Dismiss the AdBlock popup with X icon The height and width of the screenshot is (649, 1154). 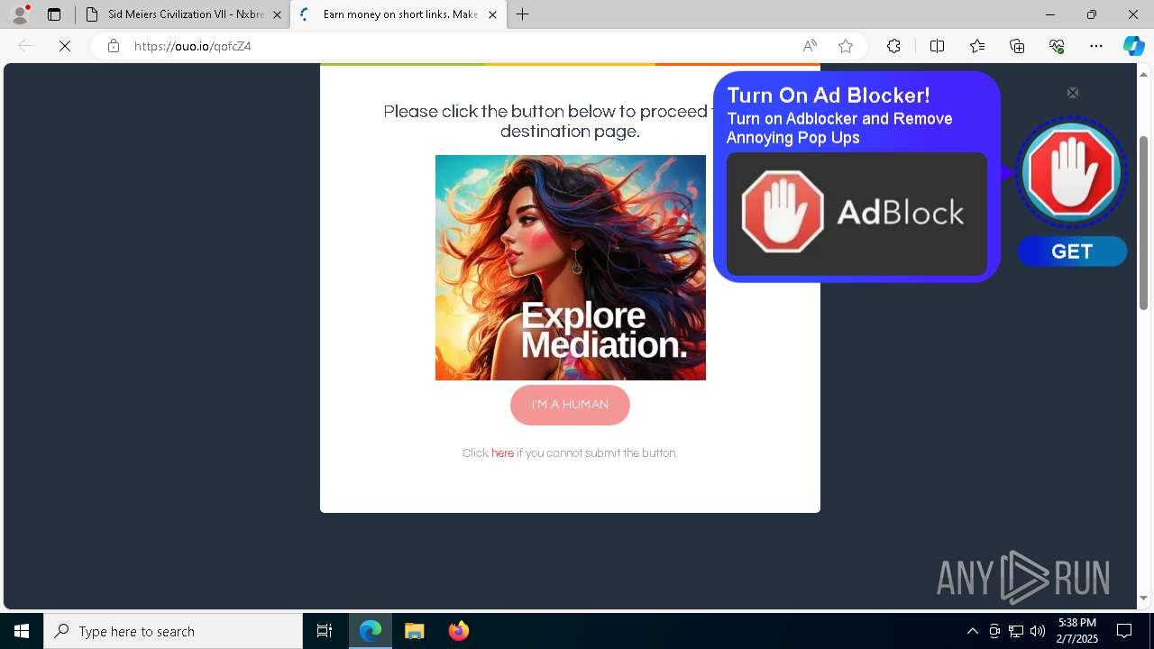click(x=1073, y=93)
